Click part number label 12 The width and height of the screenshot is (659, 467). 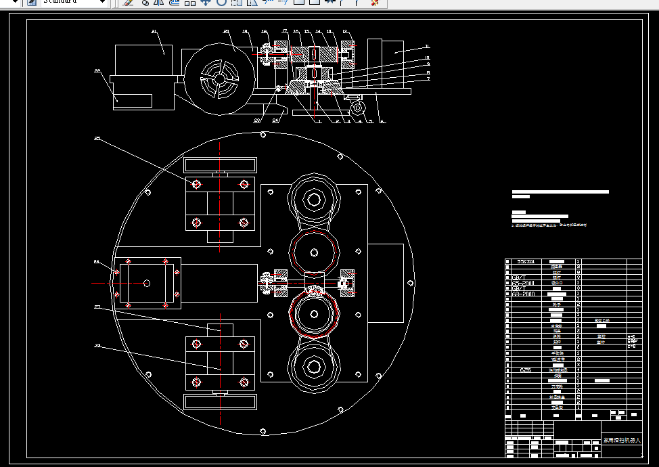[x=345, y=32]
